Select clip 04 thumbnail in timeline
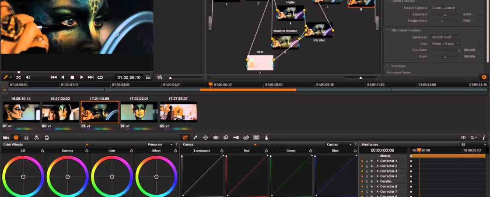Image resolution: width=490 pixels, height=197 pixels. 139,112
